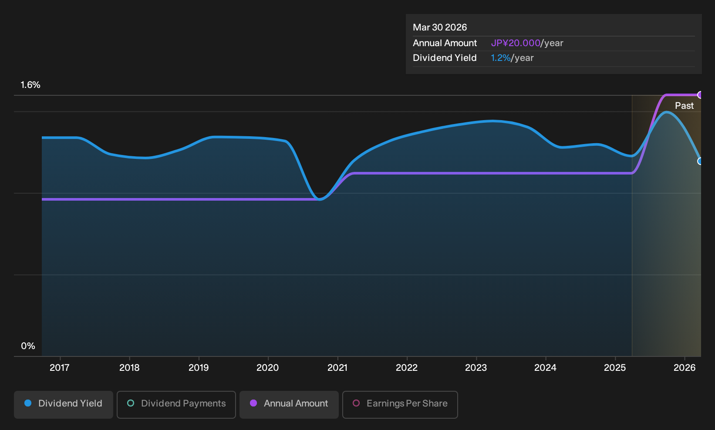Click the Past label in forecast region

684,106
